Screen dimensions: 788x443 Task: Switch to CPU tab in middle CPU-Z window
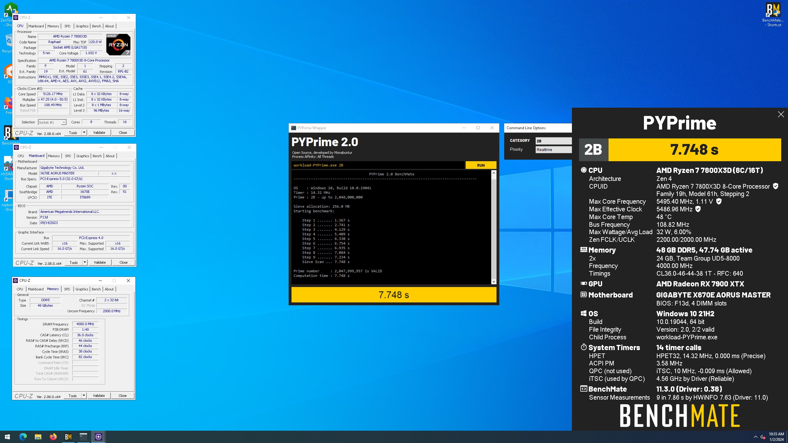click(x=21, y=156)
